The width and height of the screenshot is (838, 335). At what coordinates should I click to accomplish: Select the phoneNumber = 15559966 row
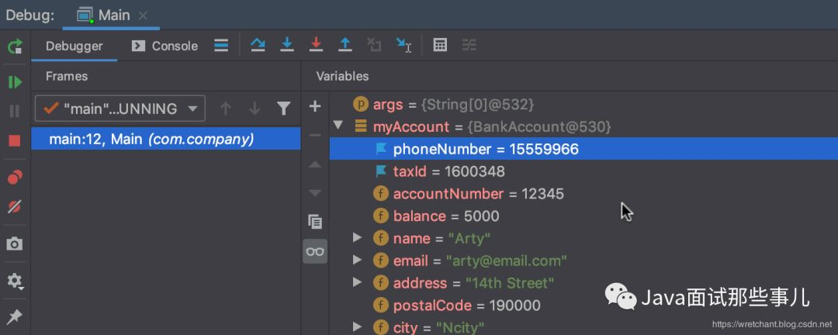point(583,149)
